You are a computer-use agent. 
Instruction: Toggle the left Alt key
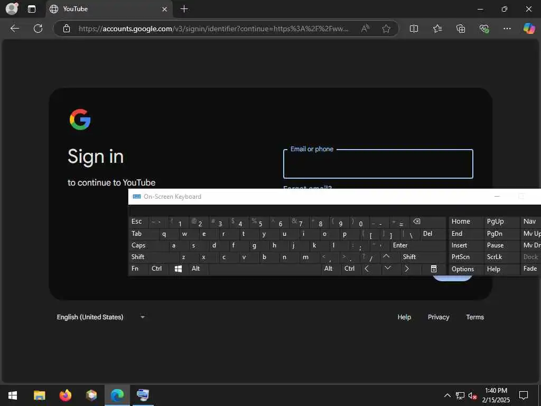[x=198, y=269]
